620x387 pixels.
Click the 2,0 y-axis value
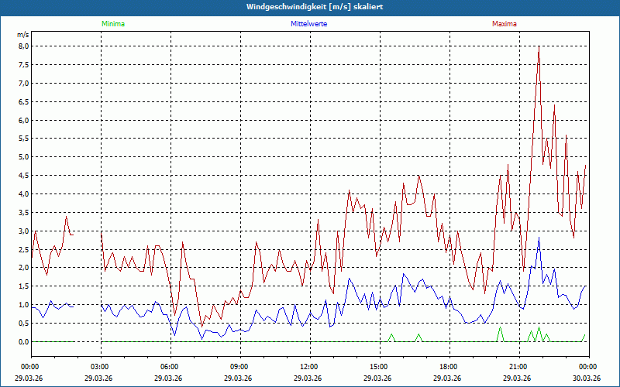tap(23, 268)
